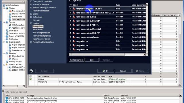184x103 pixels.
Task: Collapse the Stations tree node
Action: [4, 8]
